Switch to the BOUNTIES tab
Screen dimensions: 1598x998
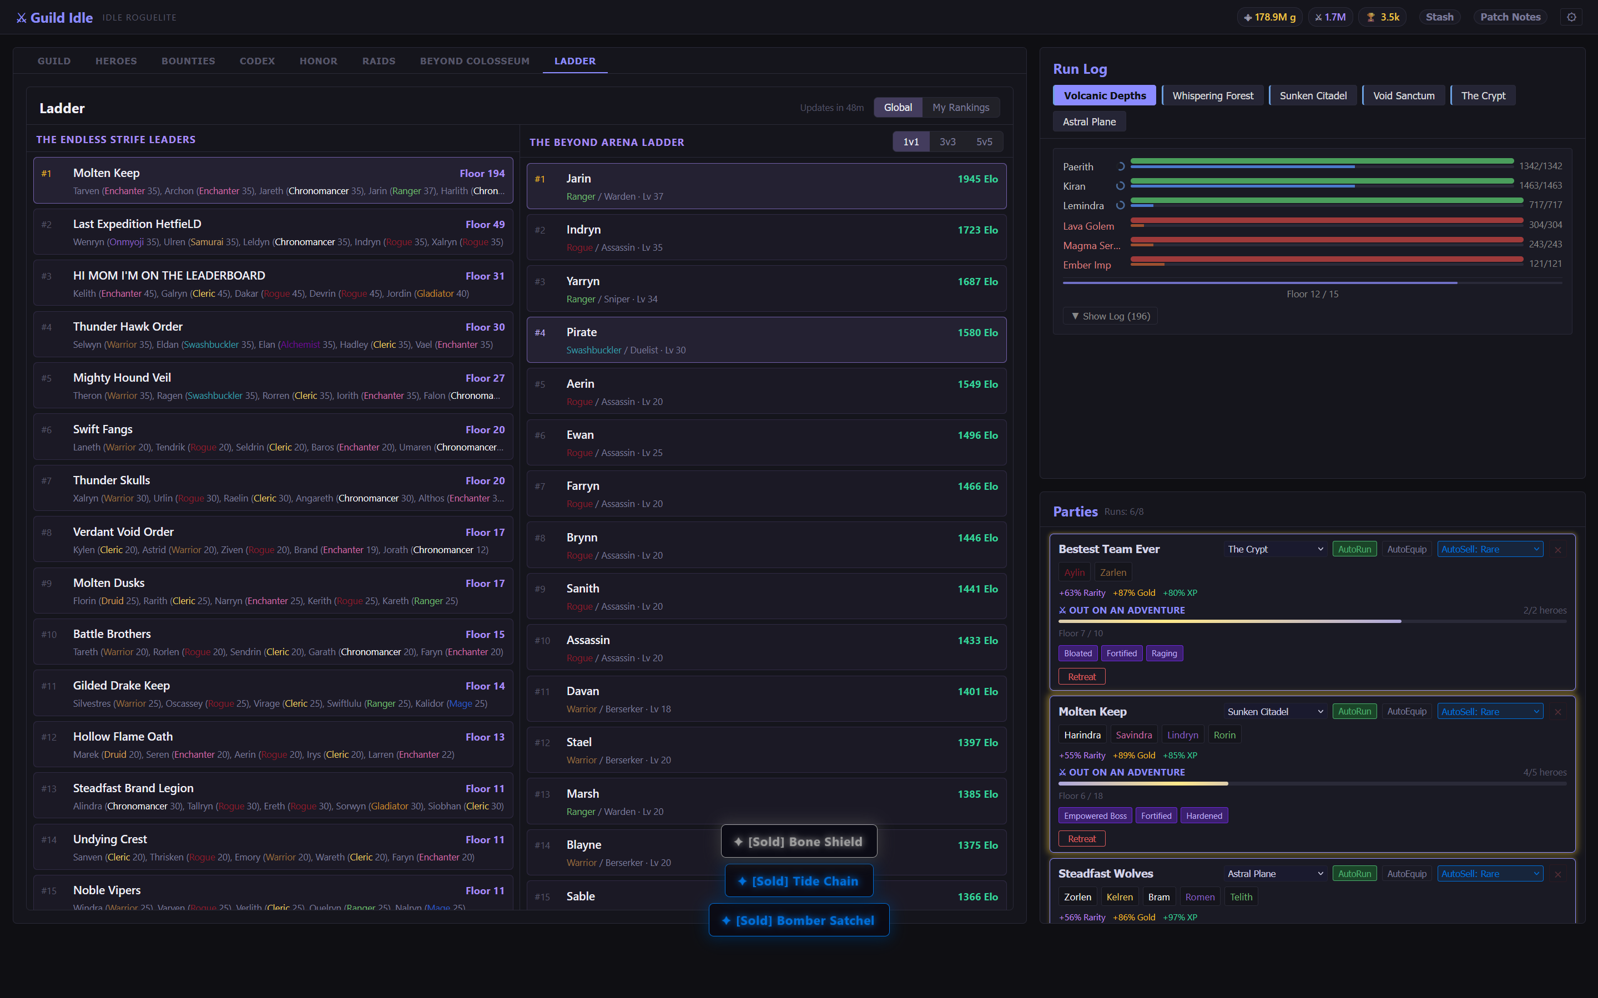[x=188, y=60]
